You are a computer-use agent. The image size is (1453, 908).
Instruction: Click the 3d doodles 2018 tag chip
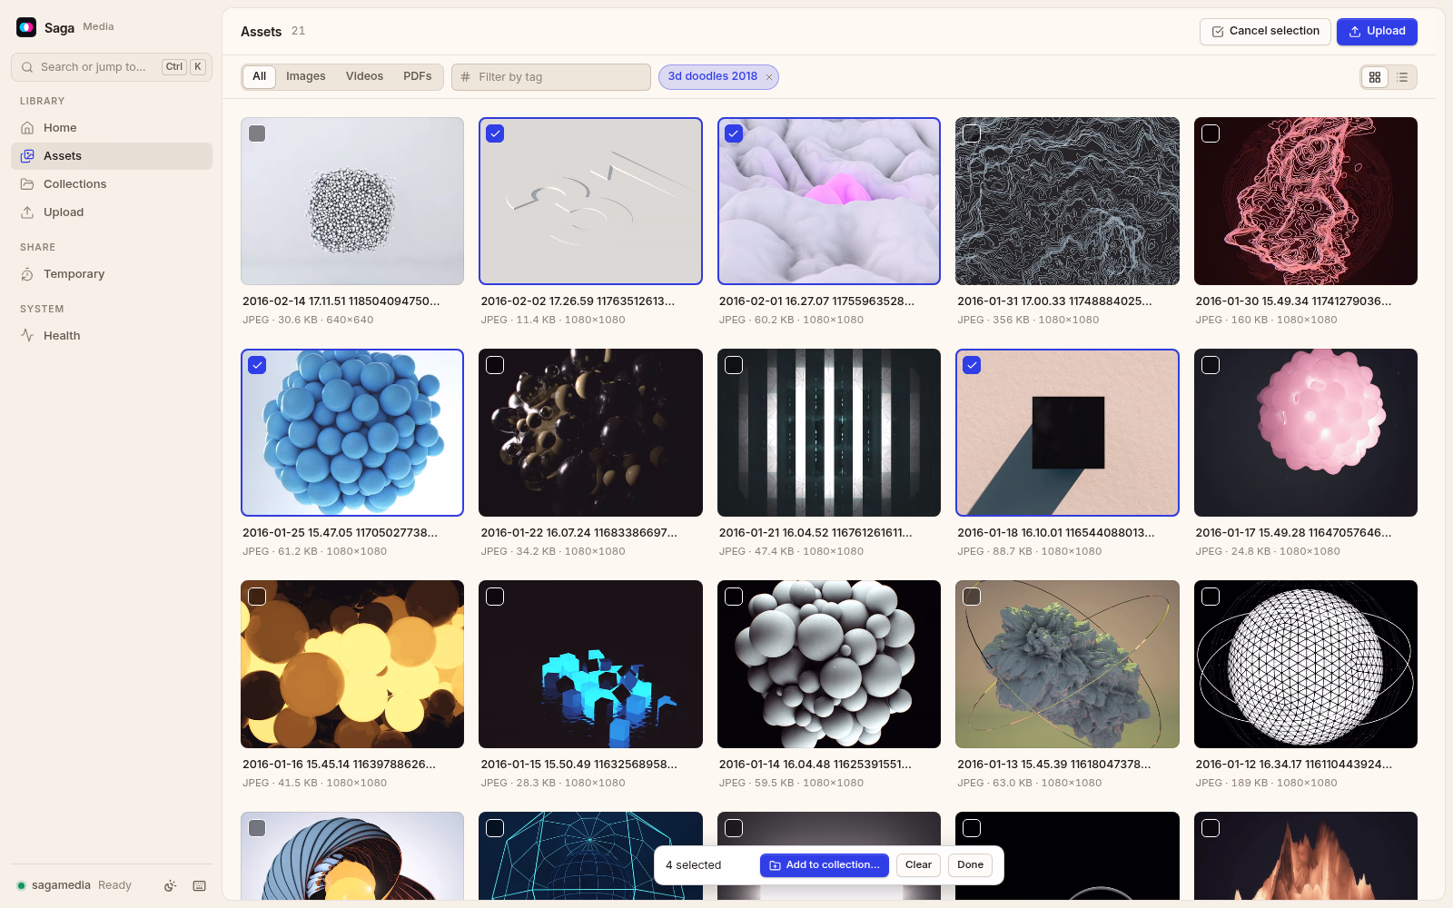coord(713,77)
